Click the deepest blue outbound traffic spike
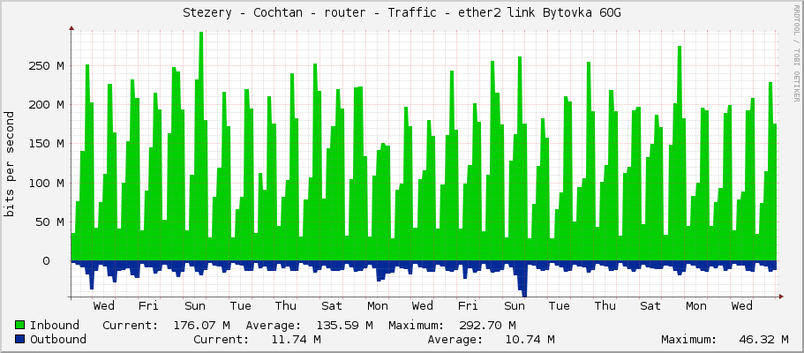804x353 pixels. 523,279
